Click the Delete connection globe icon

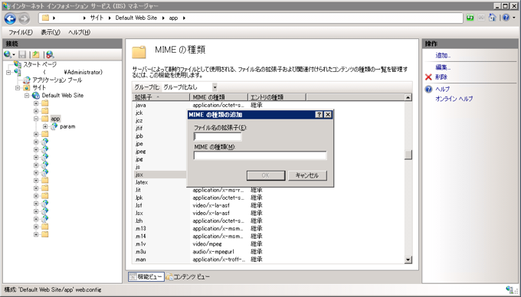click(50, 55)
